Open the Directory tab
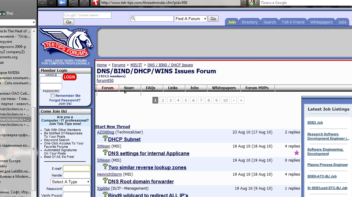Screen dimensions: 352x197 pyautogui.click(x=249, y=22)
